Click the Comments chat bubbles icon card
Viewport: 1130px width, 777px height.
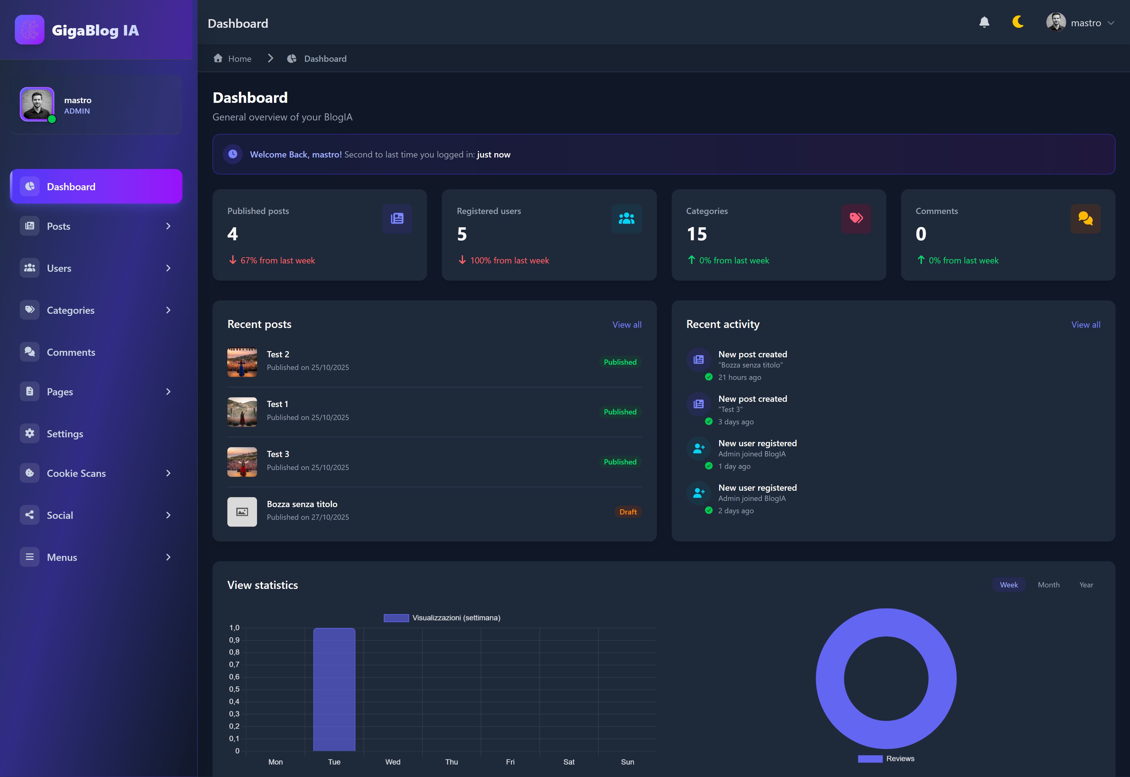tap(1085, 219)
